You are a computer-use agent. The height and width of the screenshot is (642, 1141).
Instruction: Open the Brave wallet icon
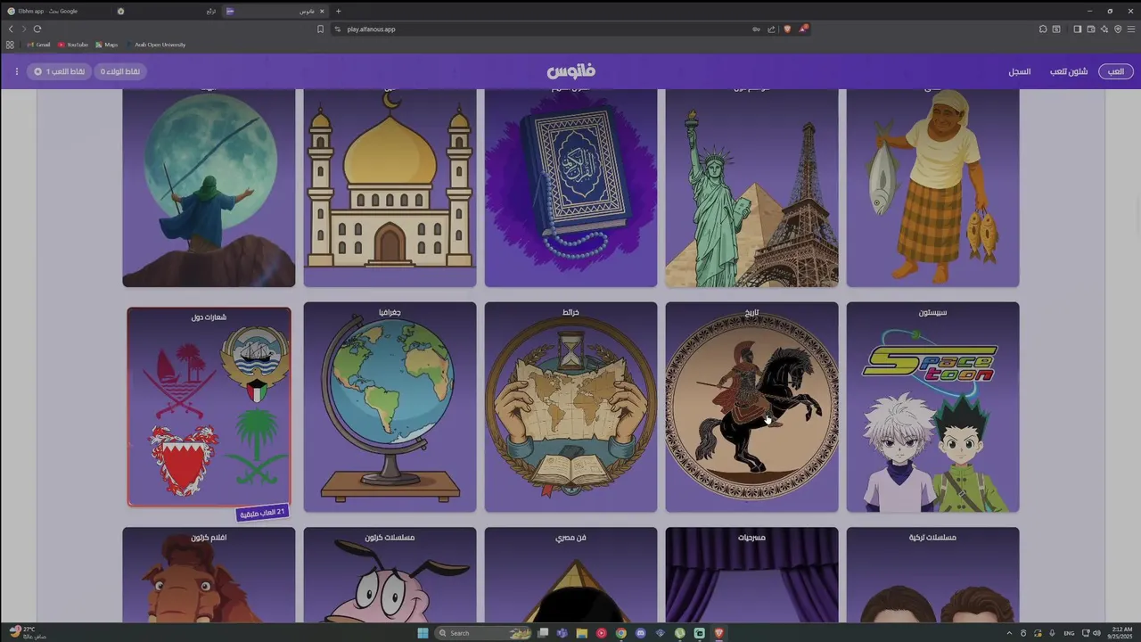pos(1090,29)
